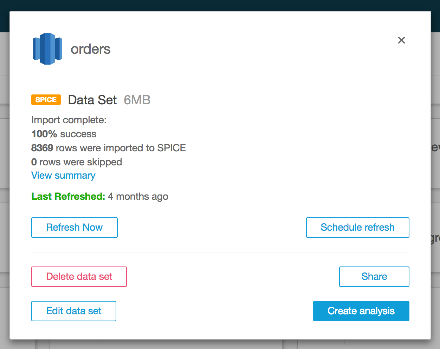The height and width of the screenshot is (349, 440).
Task: Select the orders data set title
Action: [90, 49]
